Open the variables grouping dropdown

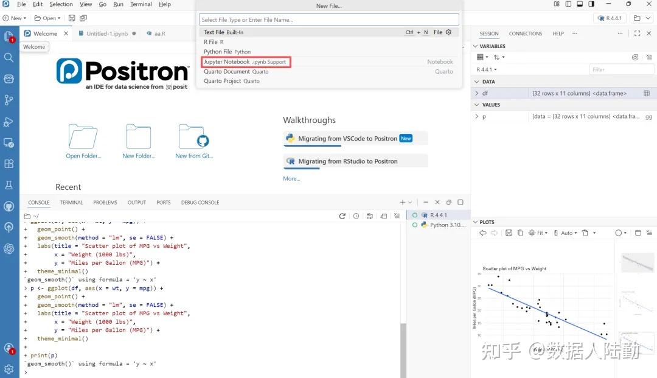482,57
